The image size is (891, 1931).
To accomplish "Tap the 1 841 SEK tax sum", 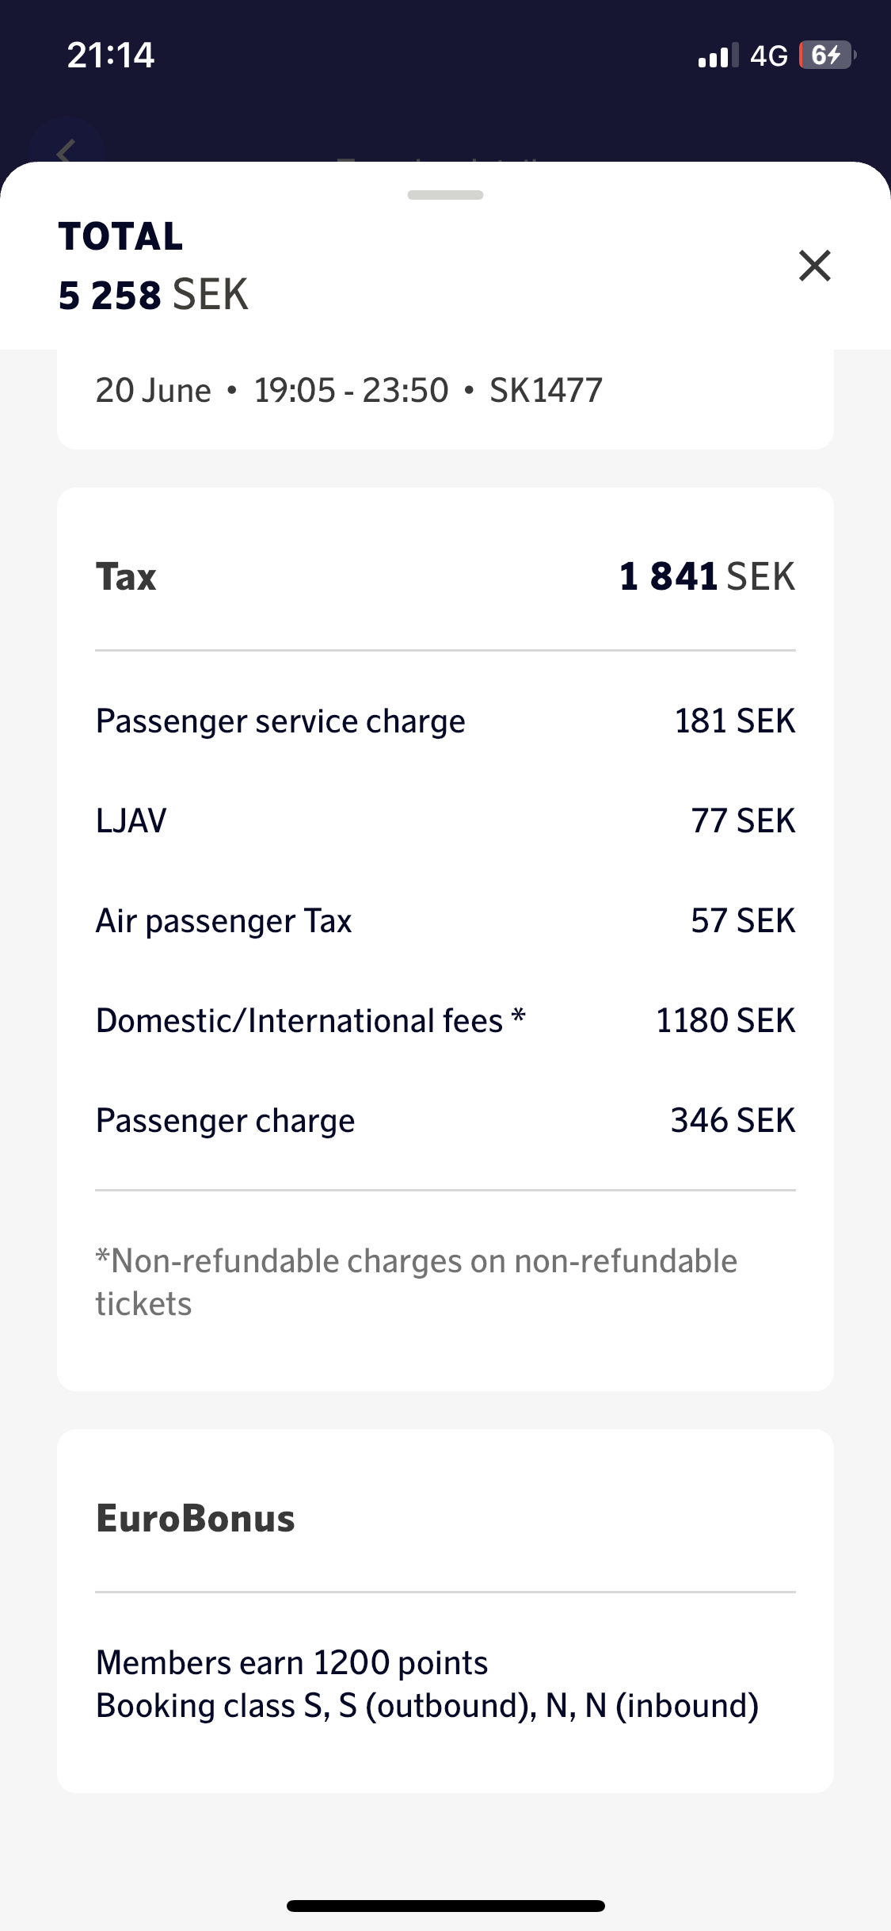I will pyautogui.click(x=706, y=576).
